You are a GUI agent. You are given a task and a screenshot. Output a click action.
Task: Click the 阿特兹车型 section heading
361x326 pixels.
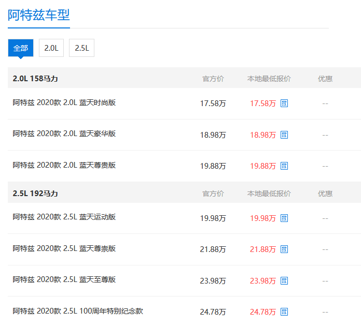click(x=39, y=15)
